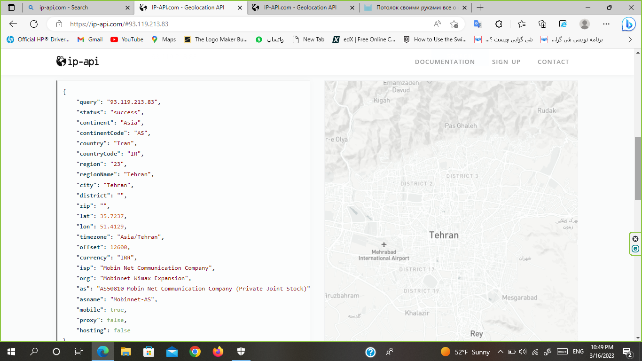Open the Collections panel

pos(542,24)
